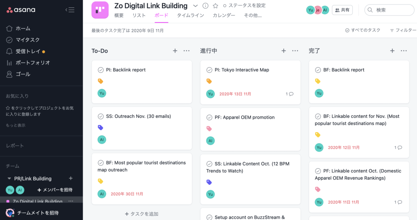Open comments on PI: Tokyo Interactive Map card
Viewport: 417px width, 220px height.
[x=290, y=94]
